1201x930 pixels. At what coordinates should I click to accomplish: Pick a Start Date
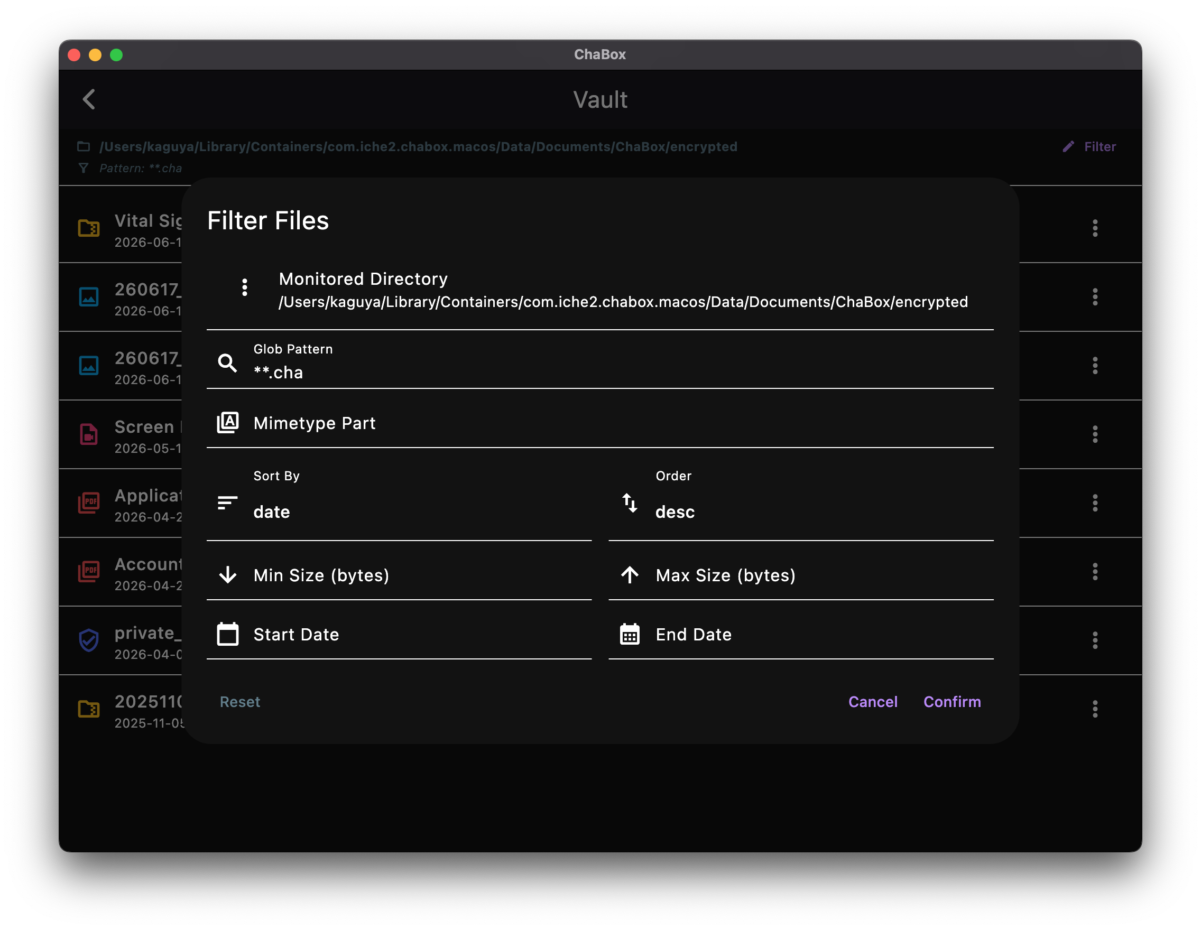click(x=399, y=635)
